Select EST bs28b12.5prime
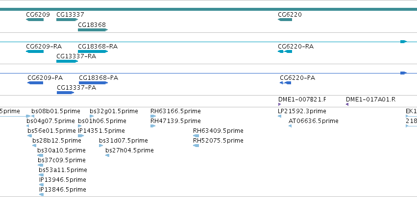Viewport: 417px width, 197px height. [x=34, y=146]
